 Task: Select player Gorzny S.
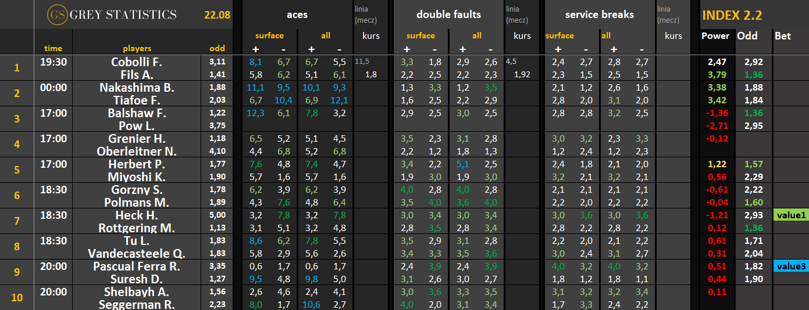tap(137, 189)
